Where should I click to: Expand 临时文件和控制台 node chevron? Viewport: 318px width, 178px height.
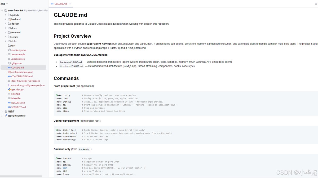click(2, 116)
